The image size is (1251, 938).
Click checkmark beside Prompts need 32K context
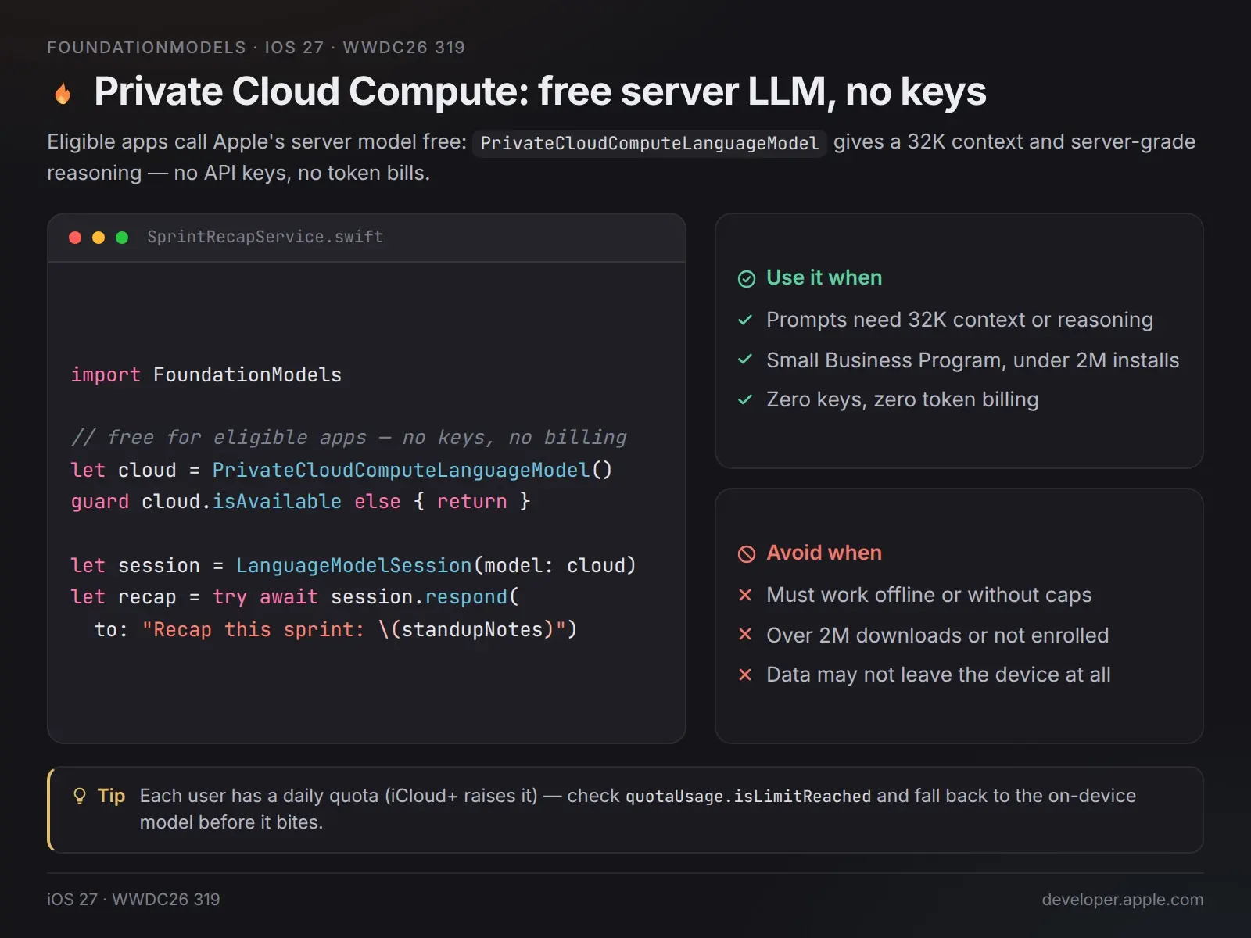point(745,320)
